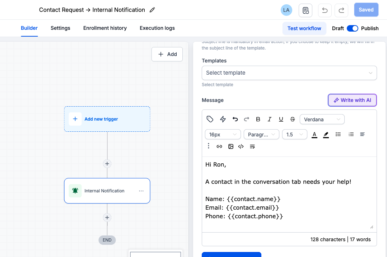387x257 pixels.
Task: Apply italic formatting
Action: [x=269, y=119]
